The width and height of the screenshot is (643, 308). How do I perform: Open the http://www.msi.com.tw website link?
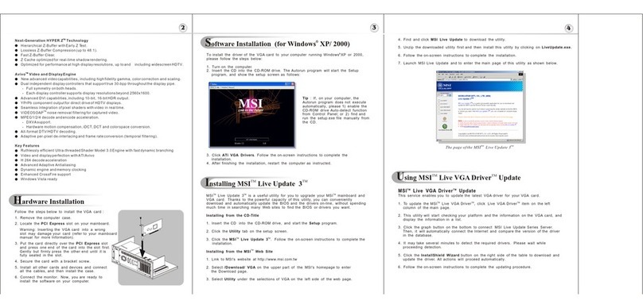point(278,260)
